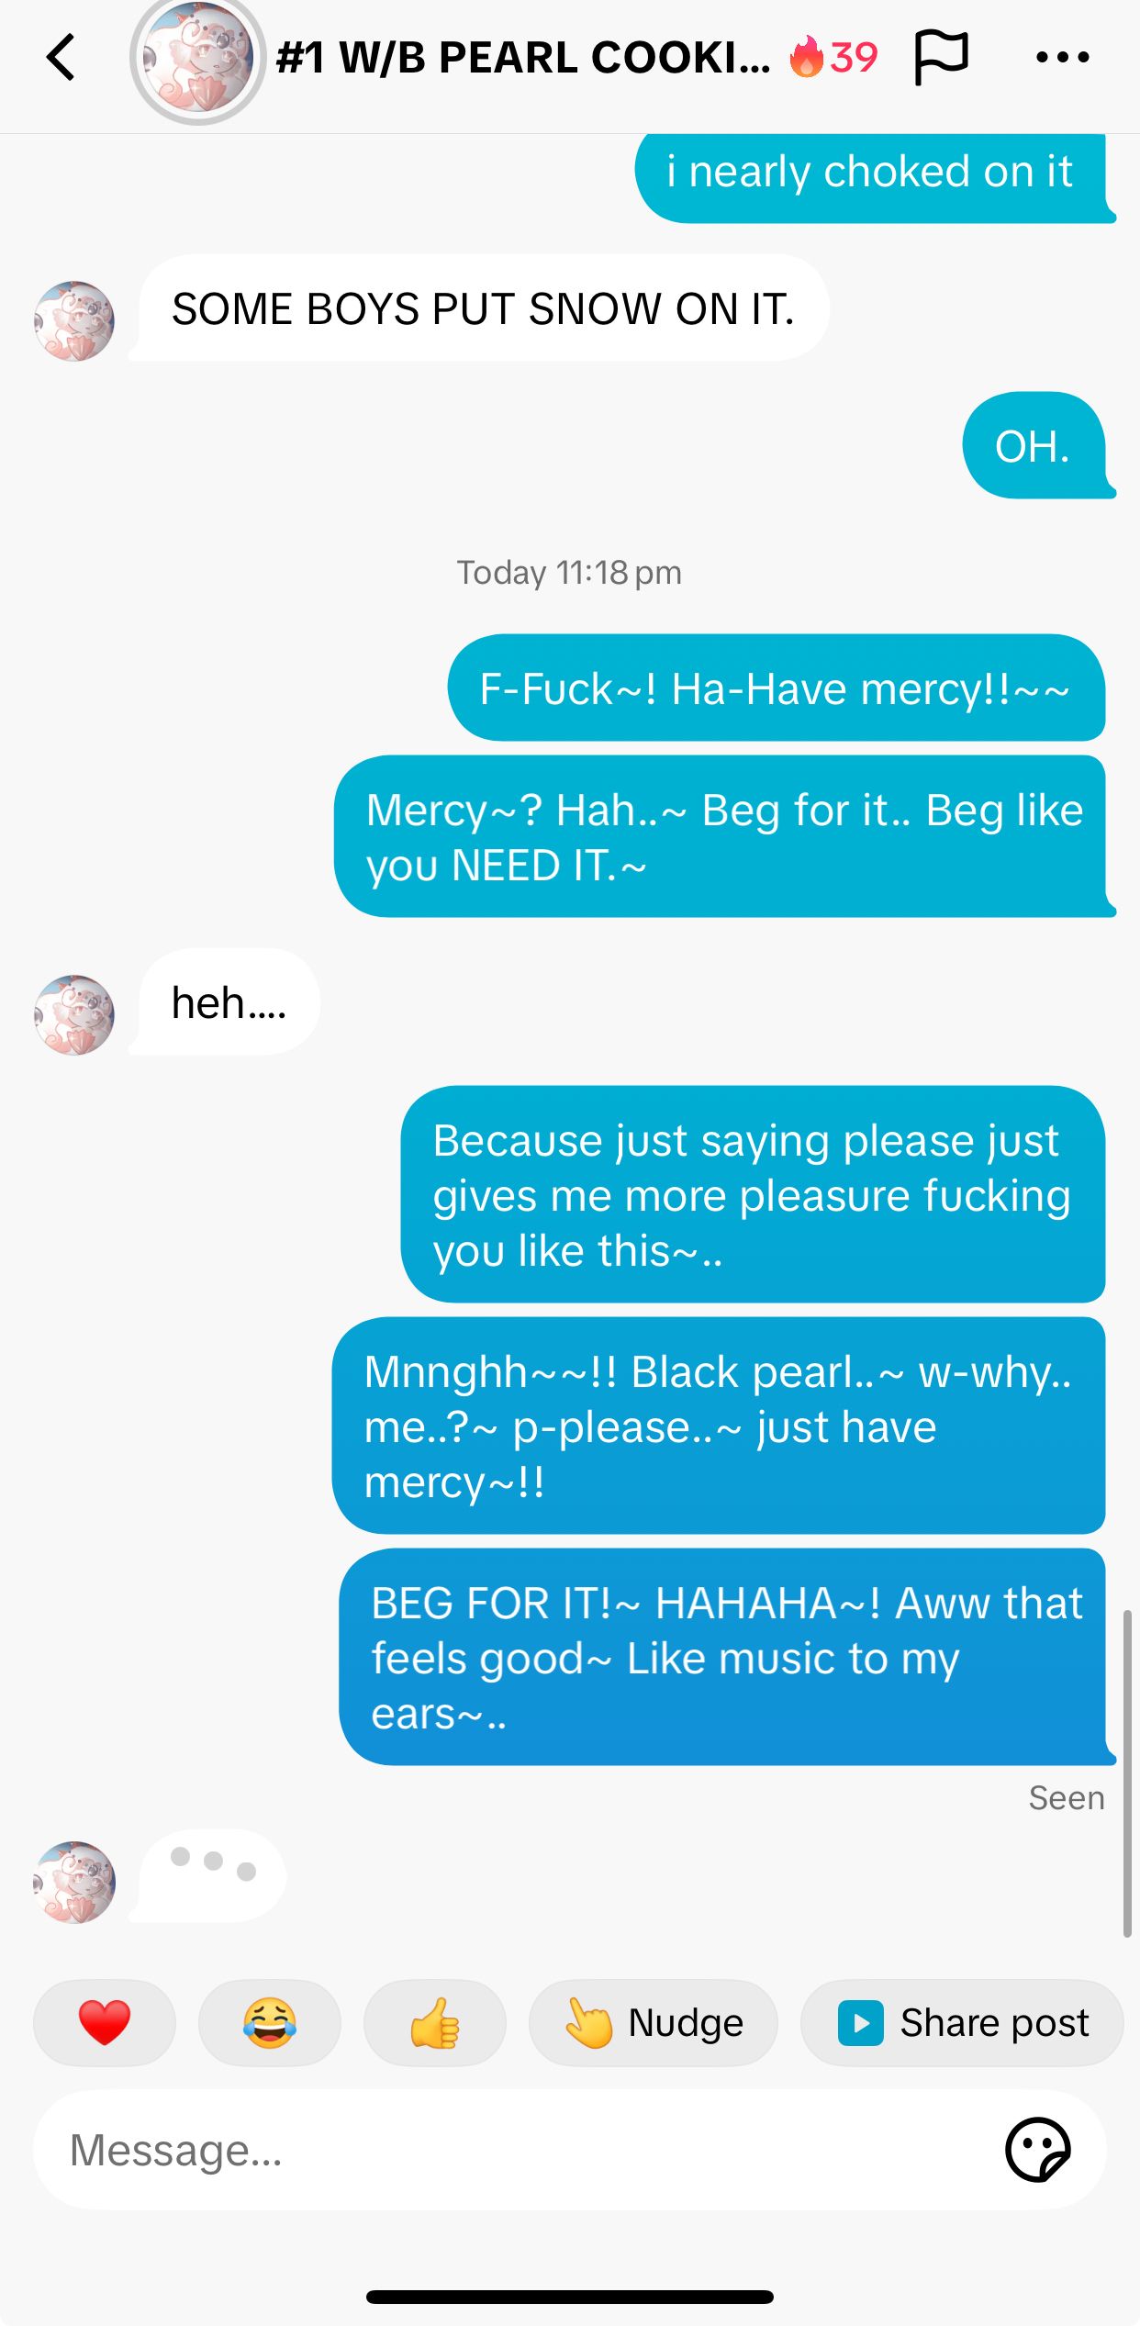
Task: Tap the flame streak counter 39
Action: pos(833,57)
